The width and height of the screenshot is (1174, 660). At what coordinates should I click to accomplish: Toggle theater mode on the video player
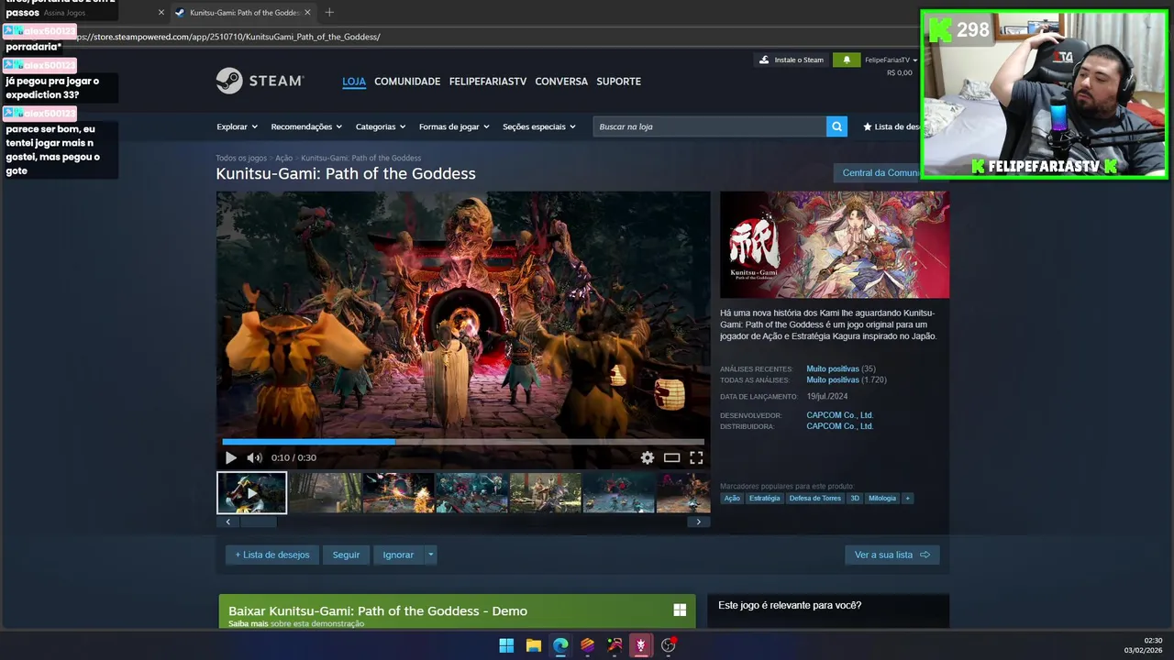click(671, 457)
